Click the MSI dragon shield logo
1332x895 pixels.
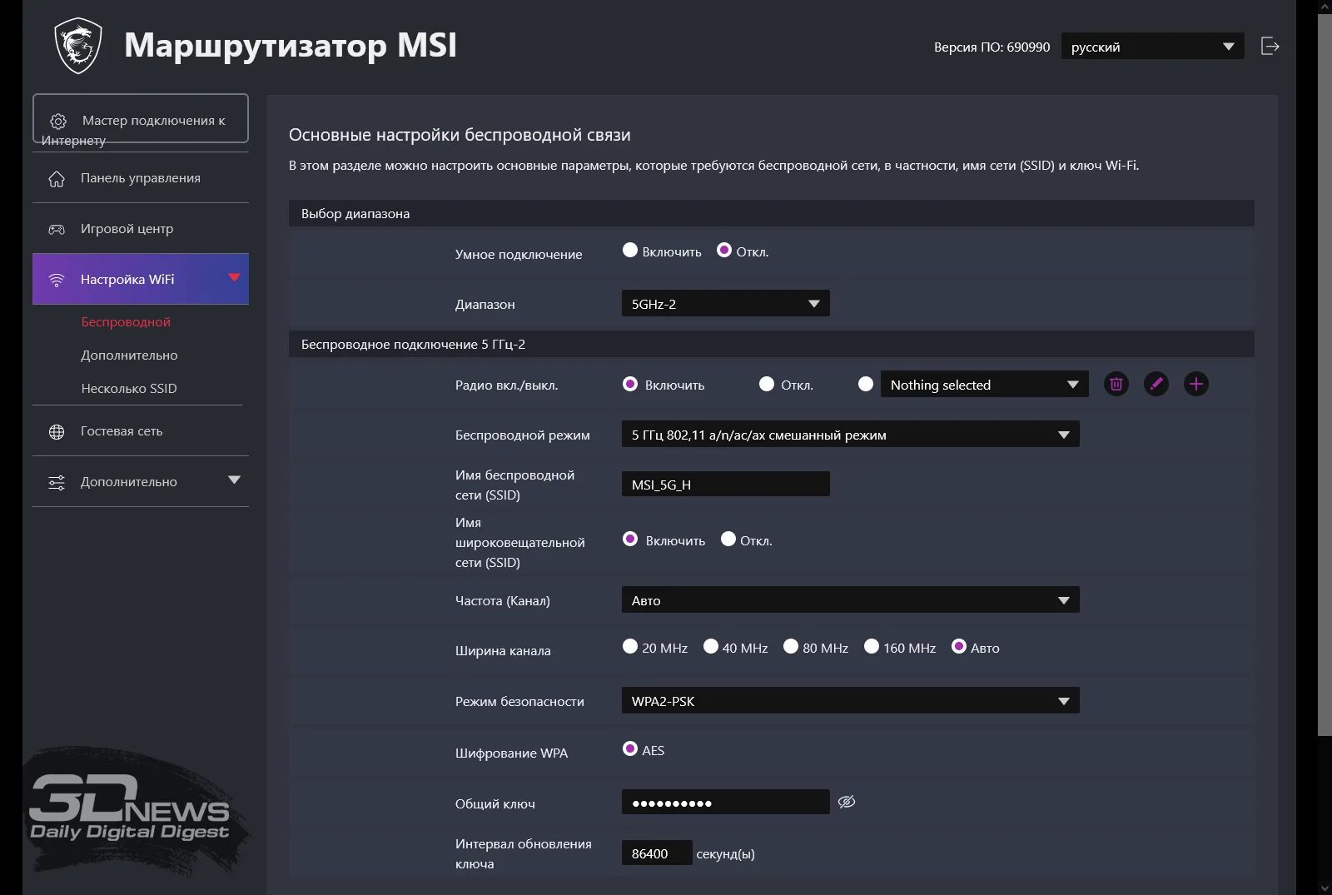78,46
